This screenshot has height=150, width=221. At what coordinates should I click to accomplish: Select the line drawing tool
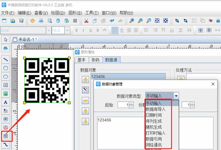tap(6, 60)
